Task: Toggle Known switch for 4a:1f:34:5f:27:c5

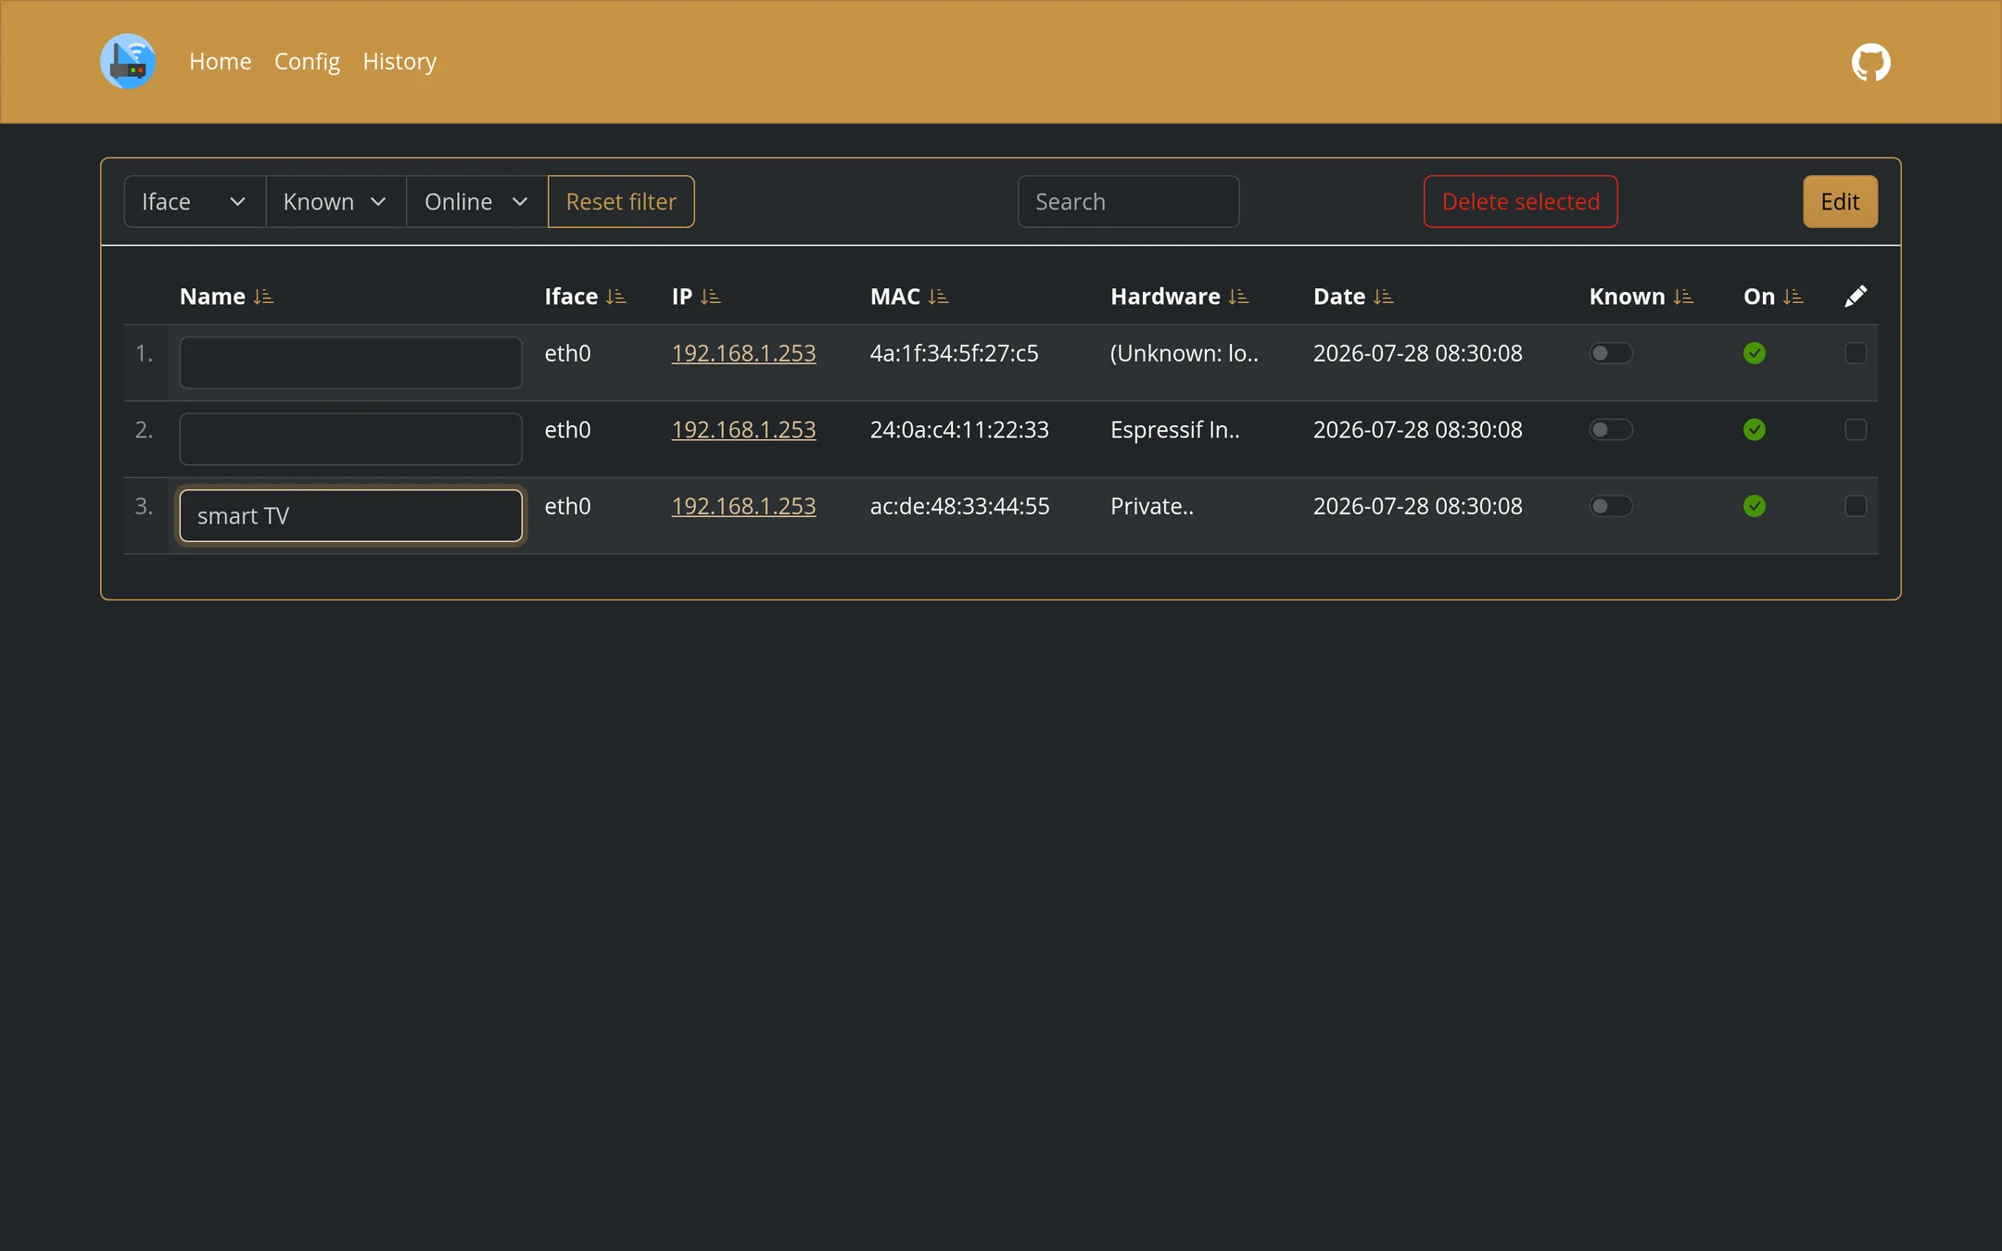Action: (x=1611, y=353)
